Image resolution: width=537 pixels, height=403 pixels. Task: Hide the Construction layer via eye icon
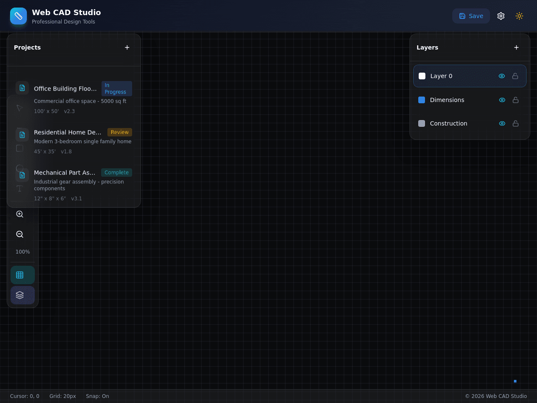point(502,123)
